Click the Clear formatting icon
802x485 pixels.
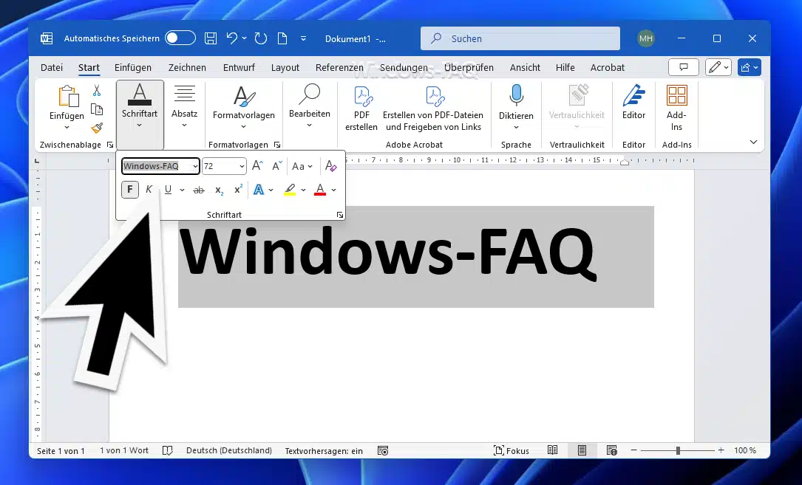331,166
